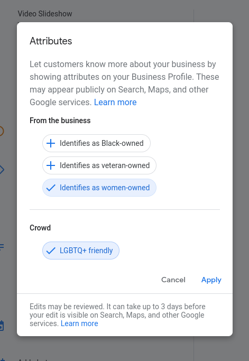This screenshot has width=249, height=361.
Task: Click the checkmark icon on LGBTQ+ friendly chip
Action: pyautogui.click(x=51, y=251)
